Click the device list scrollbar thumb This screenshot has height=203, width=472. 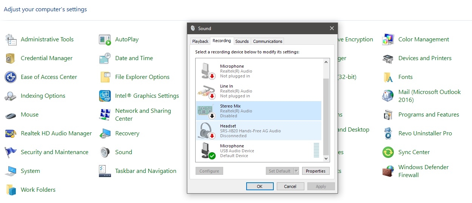pyautogui.click(x=326, y=117)
